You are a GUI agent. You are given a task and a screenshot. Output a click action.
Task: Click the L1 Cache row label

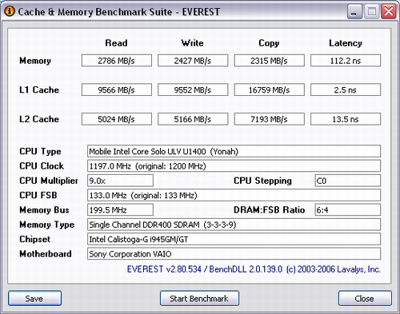(x=39, y=89)
